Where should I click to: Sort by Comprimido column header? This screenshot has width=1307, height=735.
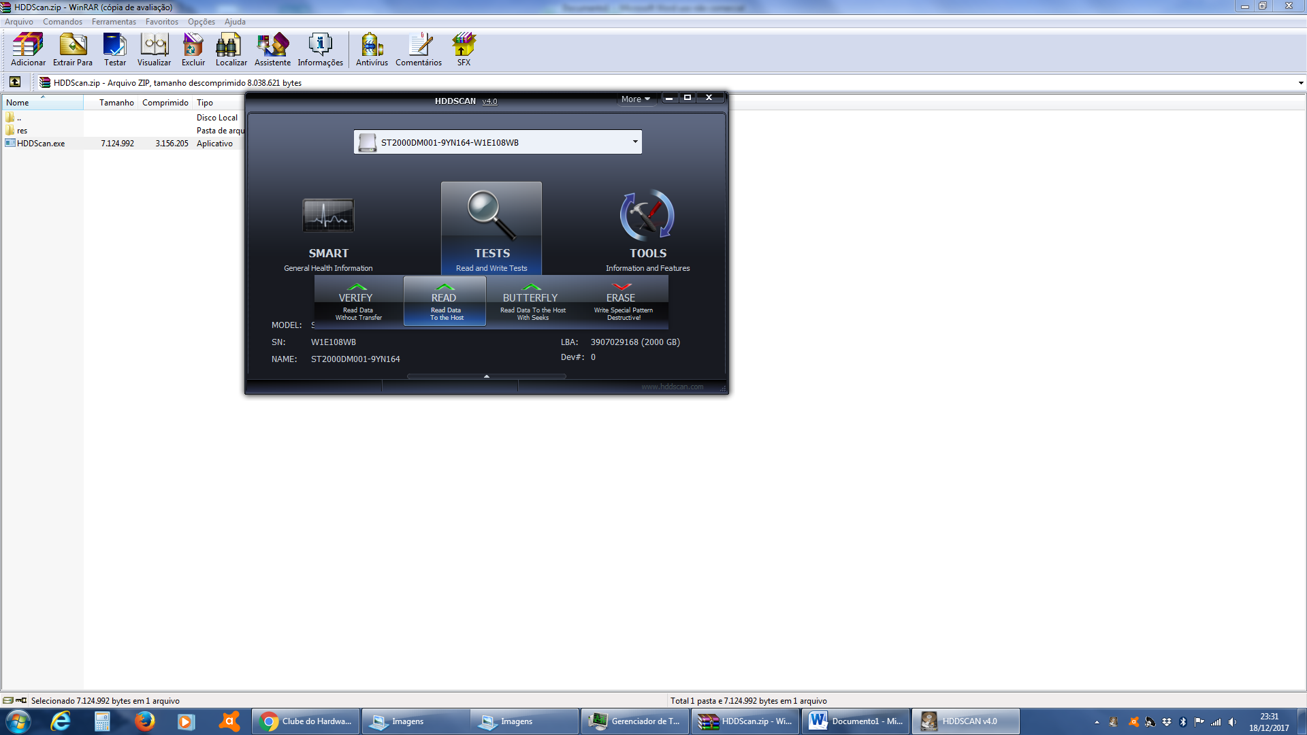(165, 103)
